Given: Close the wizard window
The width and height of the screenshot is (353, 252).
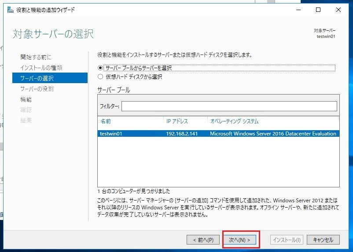Looking at the screenshot, I should coord(338,10).
